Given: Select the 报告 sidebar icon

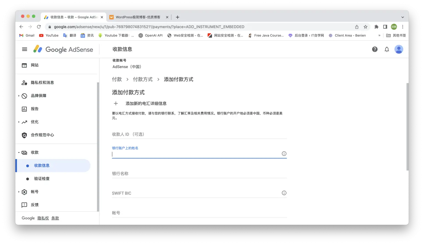Looking at the screenshot, I should tap(25, 109).
